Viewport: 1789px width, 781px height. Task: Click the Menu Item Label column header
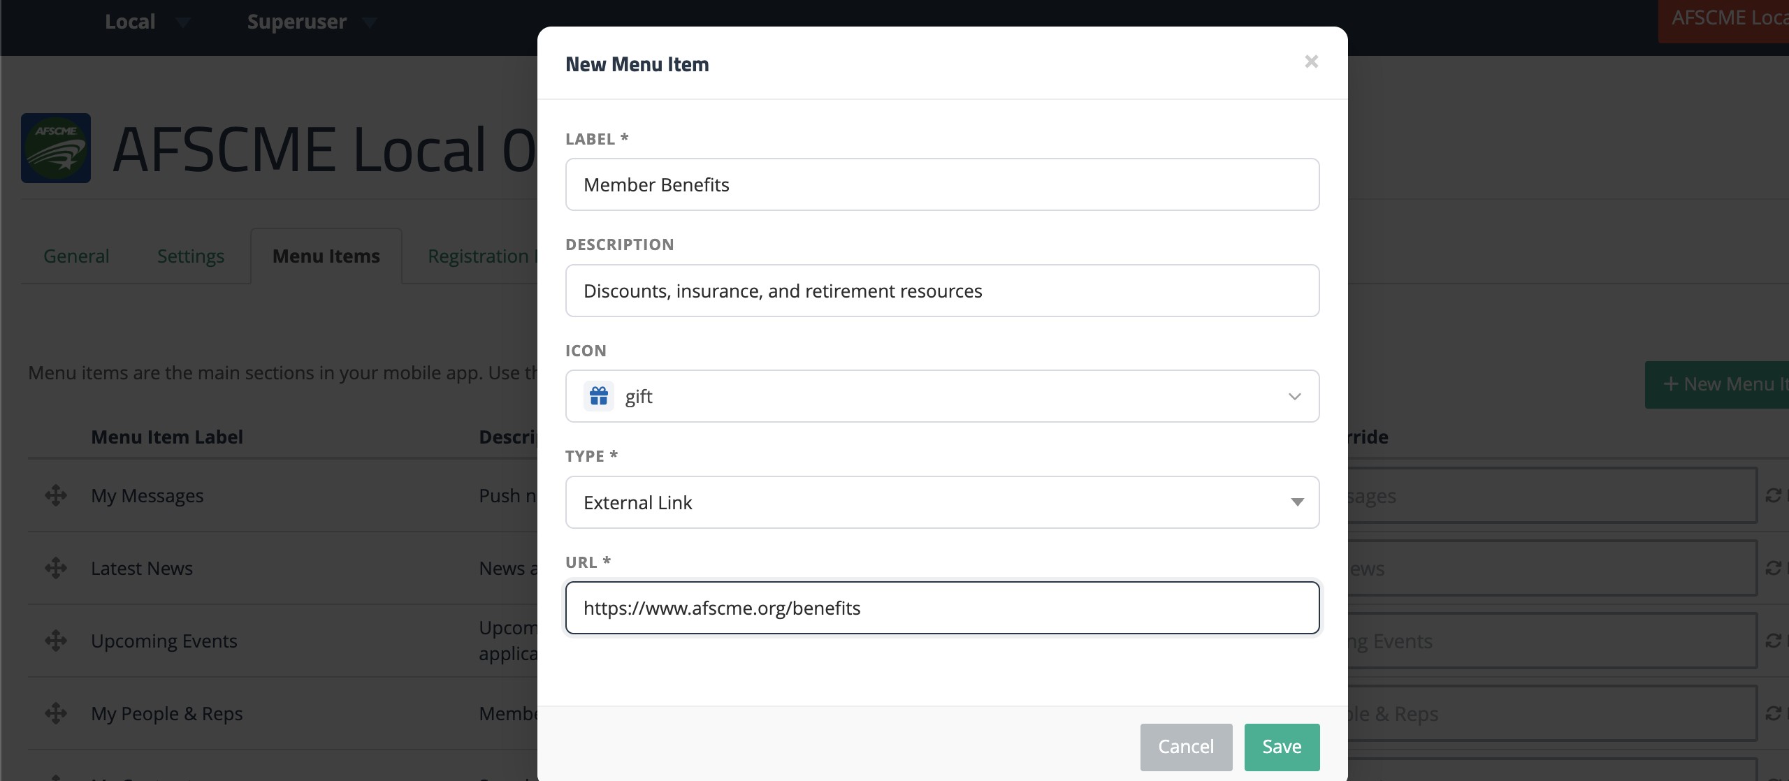167,437
